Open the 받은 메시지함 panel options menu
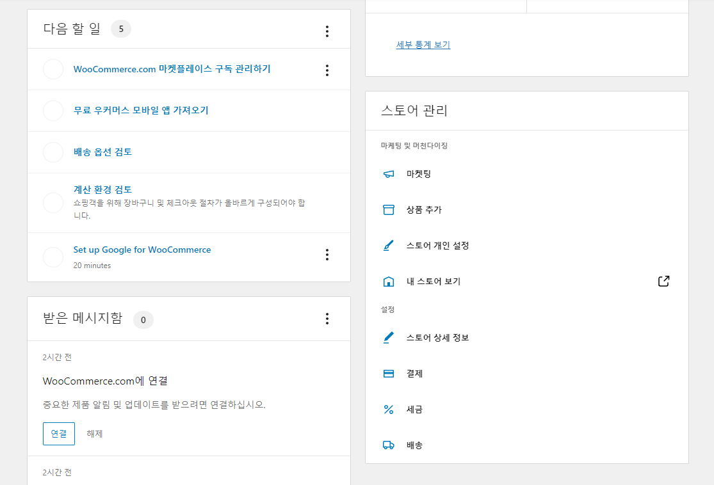The image size is (714, 485). pyautogui.click(x=327, y=319)
